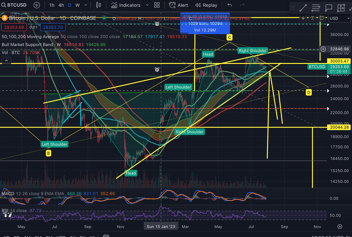Click the 36000.00 price scale label
352x237 pixels.
point(339,35)
